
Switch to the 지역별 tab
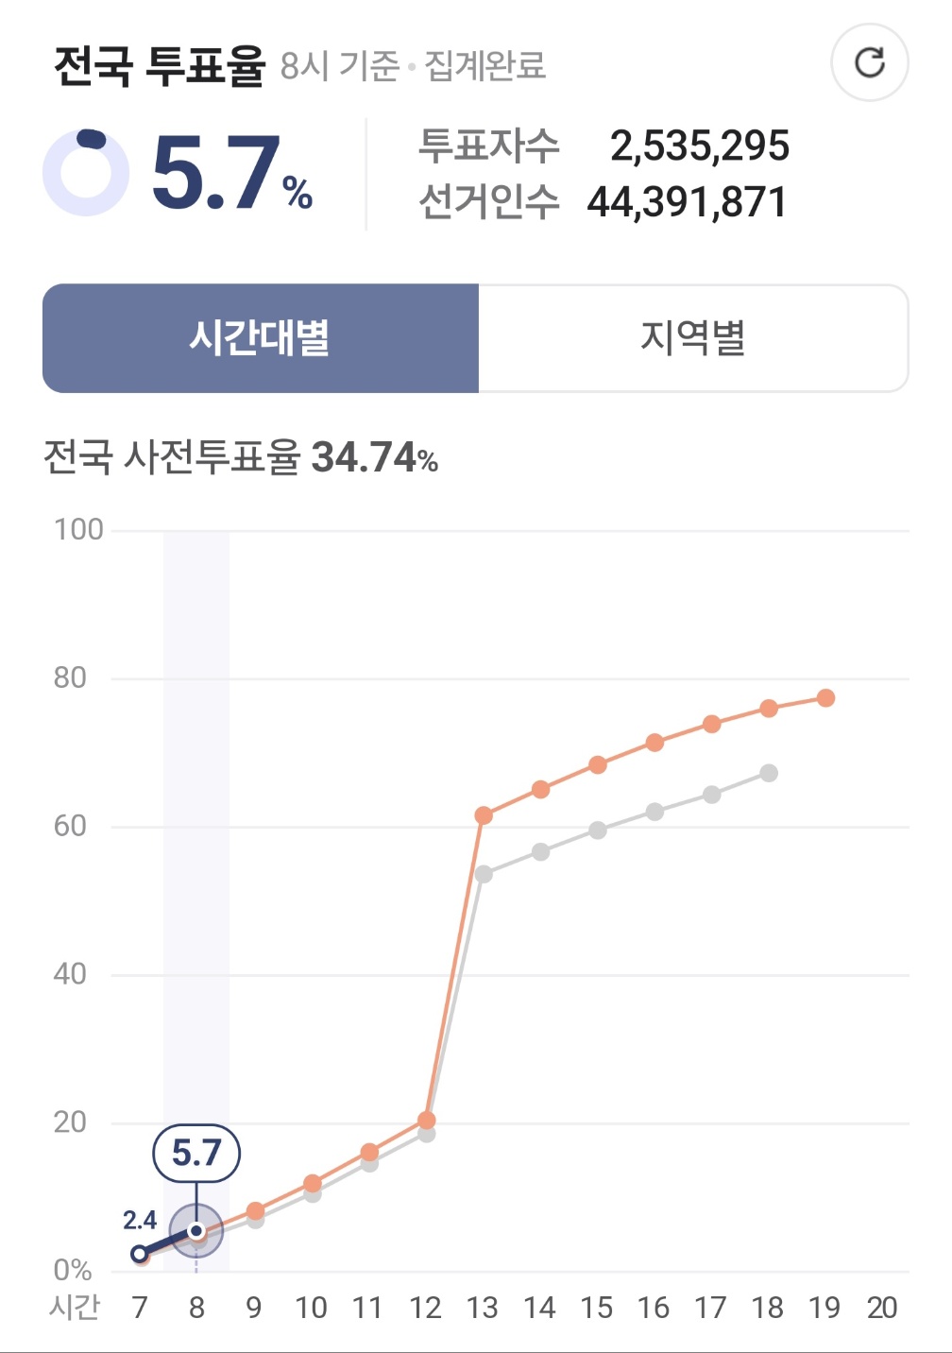(693, 337)
